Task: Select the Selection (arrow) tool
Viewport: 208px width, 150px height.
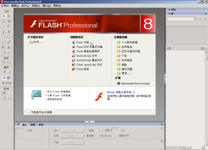Action: pos(4,16)
